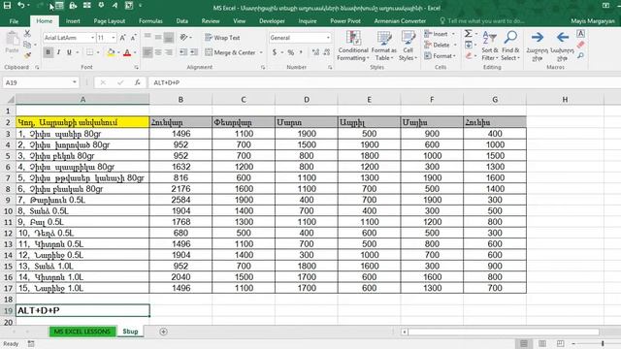Open Conditional Formatting
The height and width of the screenshot is (349, 621).
click(353, 46)
